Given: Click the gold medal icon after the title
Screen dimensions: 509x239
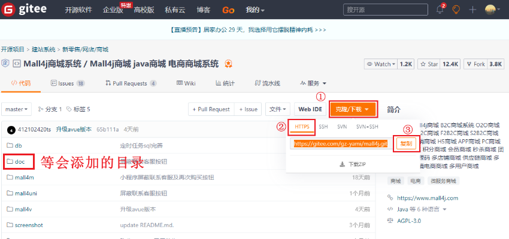Looking at the screenshot, I should click(x=228, y=64).
